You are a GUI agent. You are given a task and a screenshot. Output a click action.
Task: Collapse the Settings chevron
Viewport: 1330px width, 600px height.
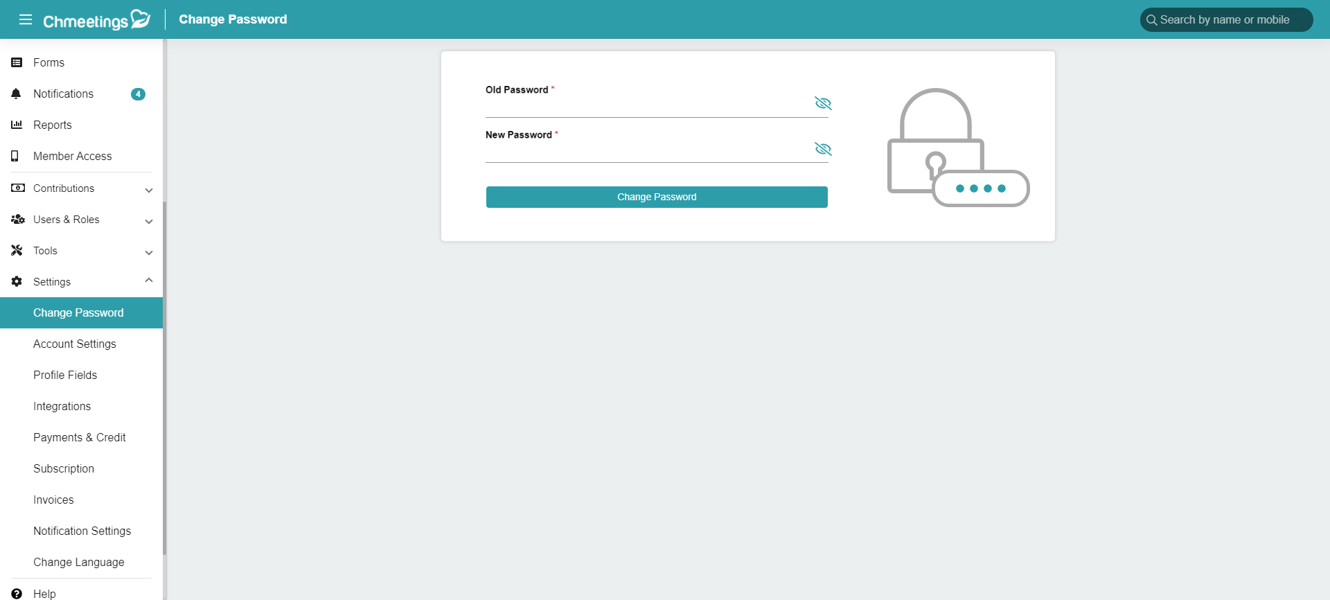148,280
